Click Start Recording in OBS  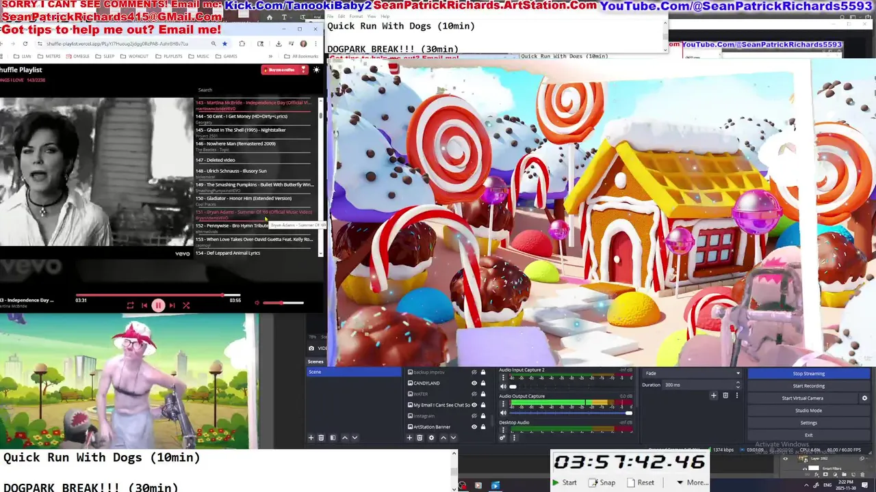pyautogui.click(x=808, y=386)
